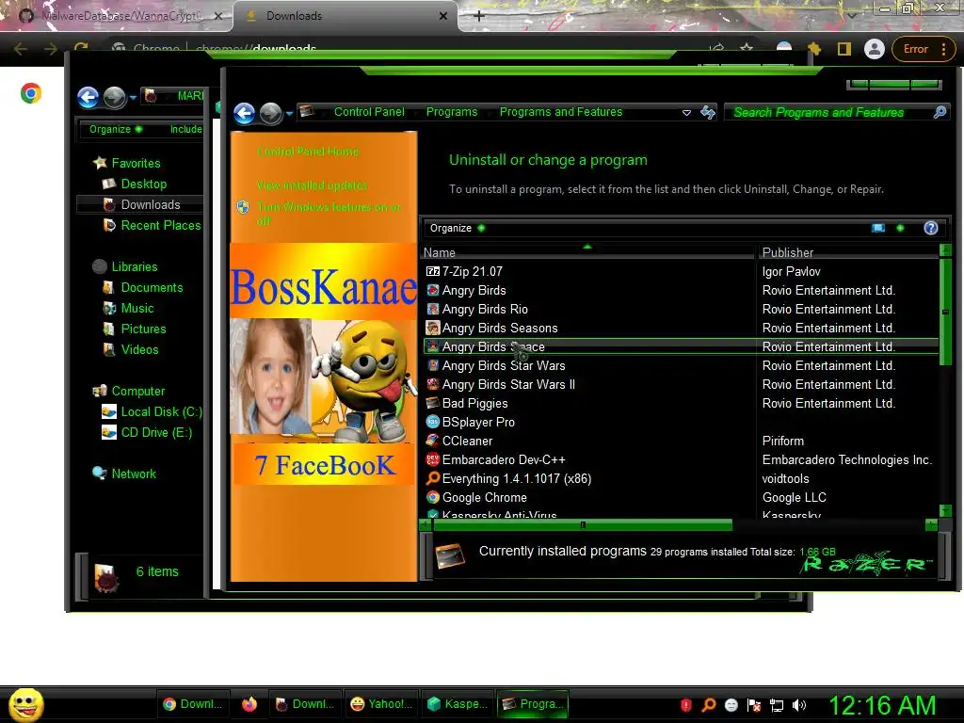The height and width of the screenshot is (723, 964).
Task: Click Control Panel breadcrumb in address bar
Action: (x=369, y=112)
